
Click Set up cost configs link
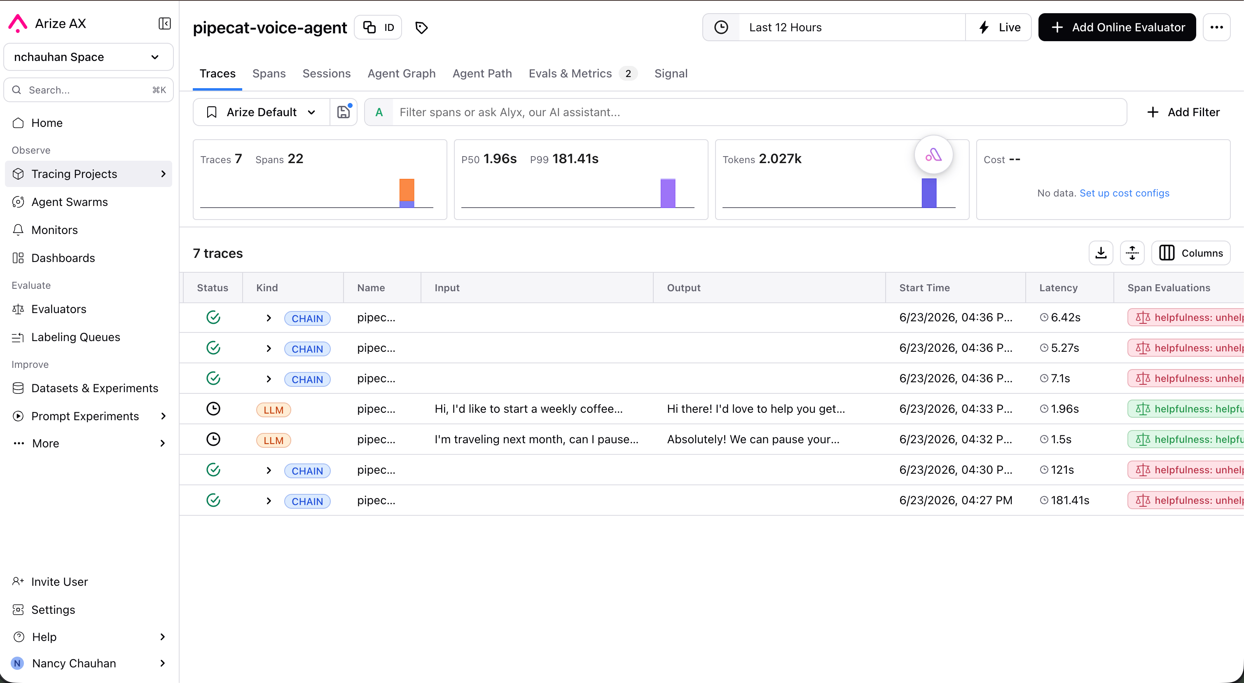click(x=1124, y=193)
